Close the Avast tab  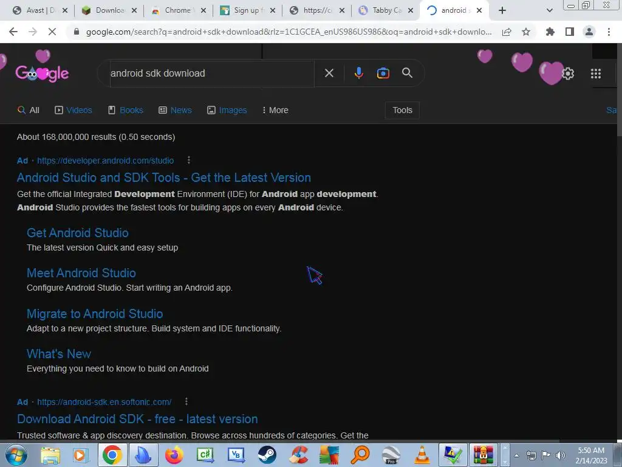coord(65,10)
